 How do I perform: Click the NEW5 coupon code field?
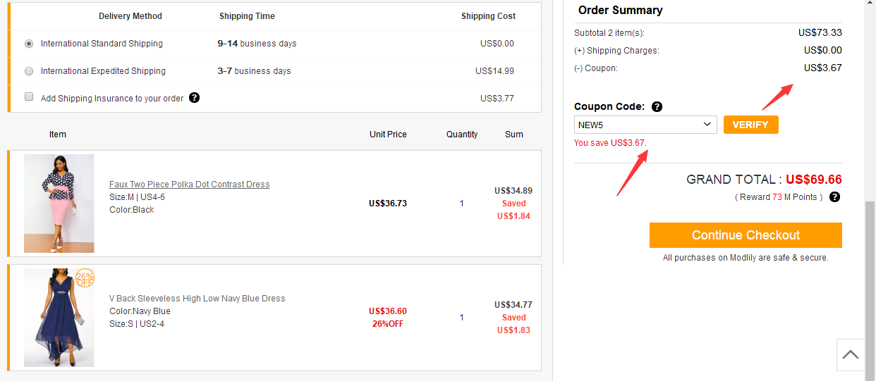(638, 125)
